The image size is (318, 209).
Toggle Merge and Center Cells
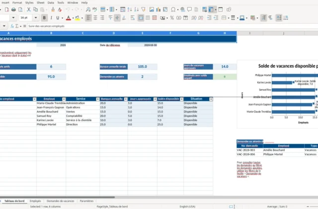(x=141, y=18)
